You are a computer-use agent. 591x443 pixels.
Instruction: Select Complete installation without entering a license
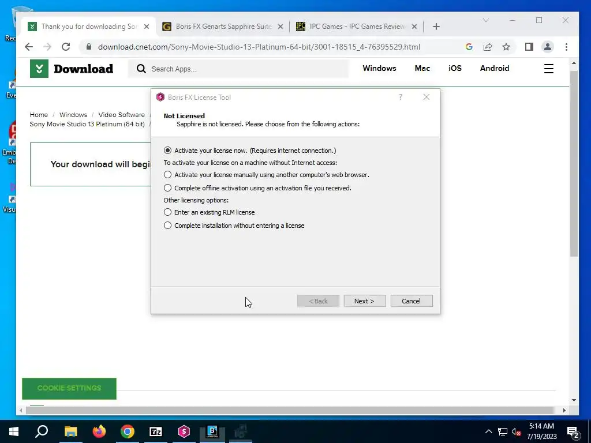pyautogui.click(x=234, y=226)
